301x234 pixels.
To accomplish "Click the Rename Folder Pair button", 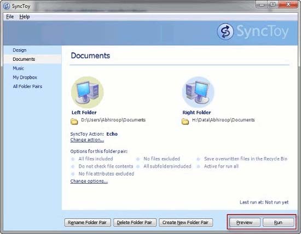I will click(x=88, y=223).
